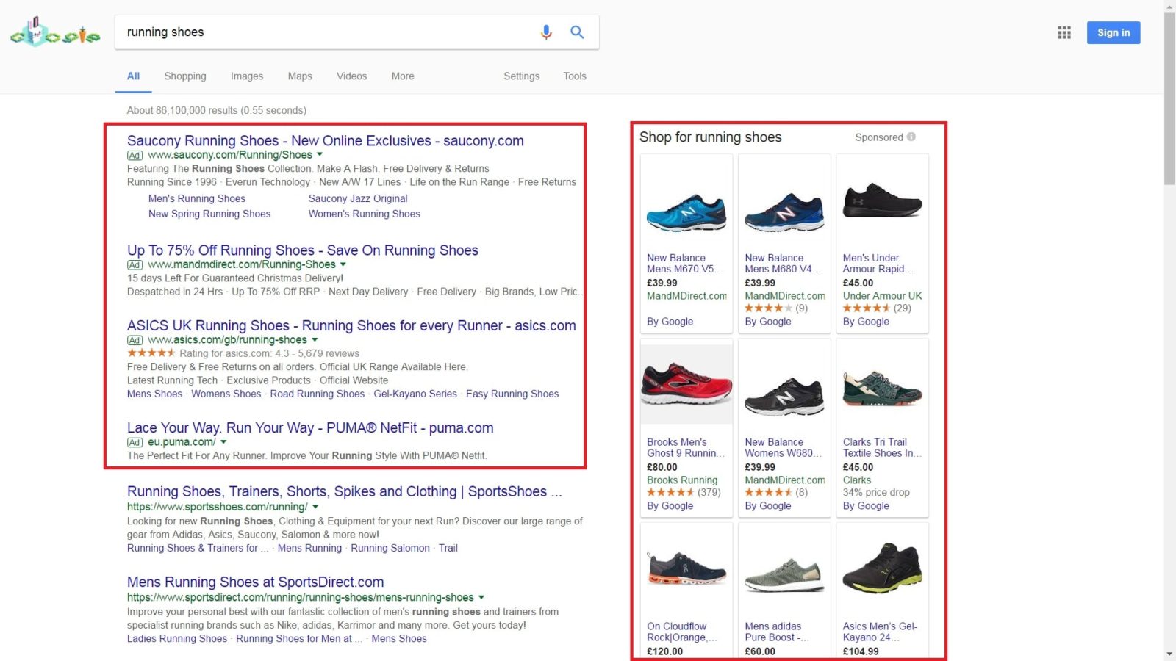Open the Saucony Running Shoes ad headline
The image size is (1176, 661).
pos(326,140)
